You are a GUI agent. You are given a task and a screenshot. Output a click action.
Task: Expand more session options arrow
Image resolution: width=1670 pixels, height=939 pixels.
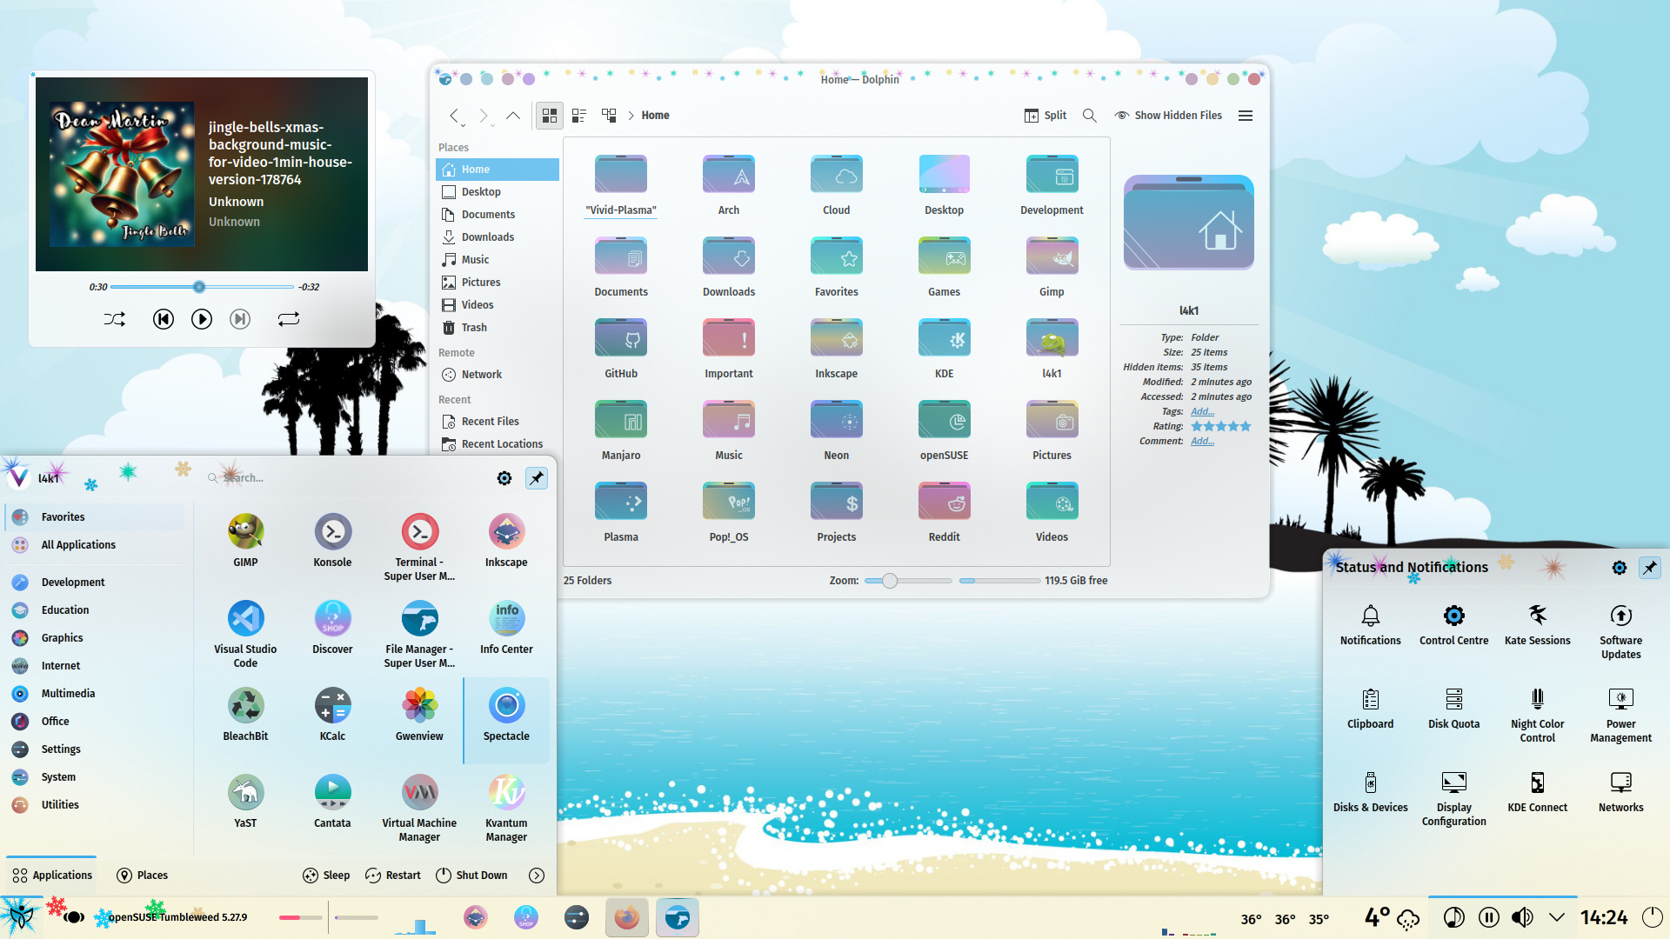pos(537,875)
